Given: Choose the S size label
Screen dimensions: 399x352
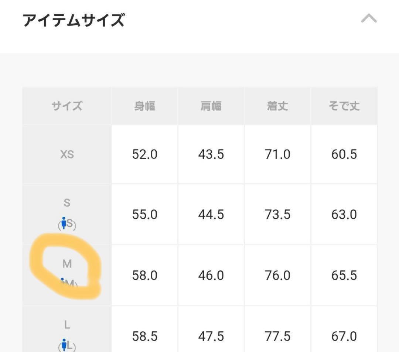Looking at the screenshot, I should click(x=67, y=203).
